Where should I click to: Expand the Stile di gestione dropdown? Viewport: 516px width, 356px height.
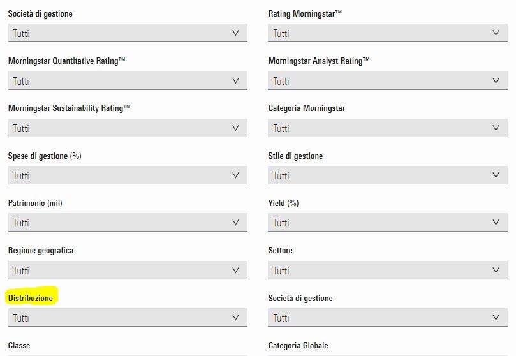(388, 175)
